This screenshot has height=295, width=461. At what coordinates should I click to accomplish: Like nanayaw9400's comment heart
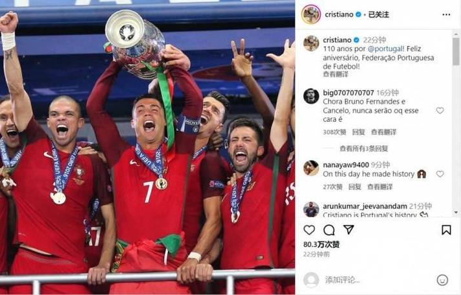coord(440,174)
